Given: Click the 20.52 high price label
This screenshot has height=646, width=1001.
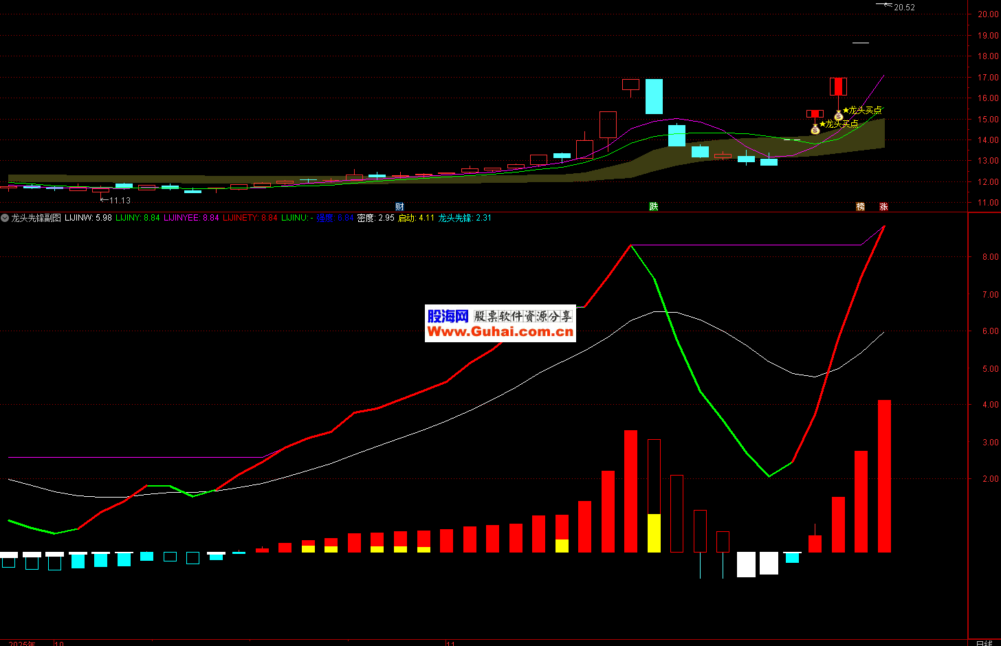Looking at the screenshot, I should click(904, 8).
